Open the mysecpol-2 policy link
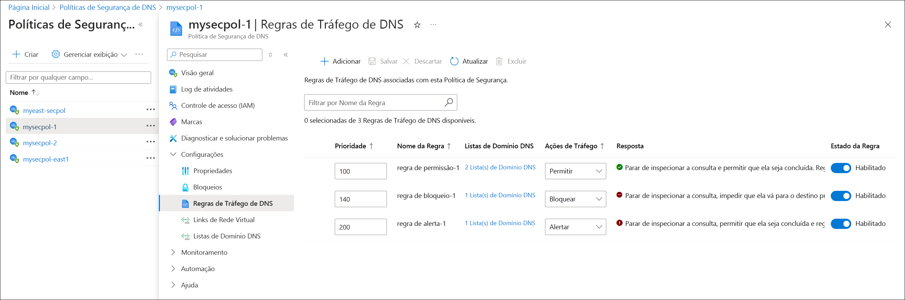 coord(40,143)
